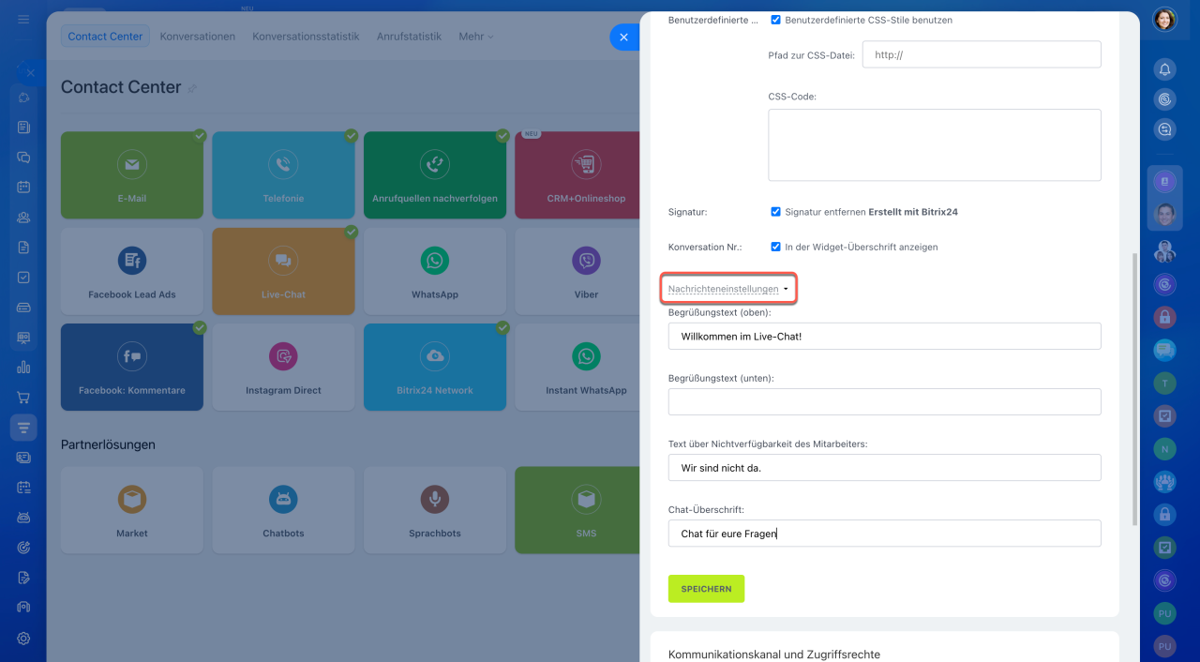Open the WhatsApp channel tile

point(435,271)
